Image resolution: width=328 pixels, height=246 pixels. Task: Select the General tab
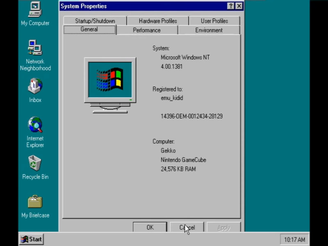pyautogui.click(x=89, y=29)
